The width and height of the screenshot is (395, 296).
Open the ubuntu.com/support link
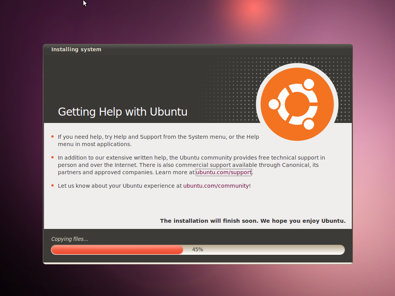[x=223, y=172]
